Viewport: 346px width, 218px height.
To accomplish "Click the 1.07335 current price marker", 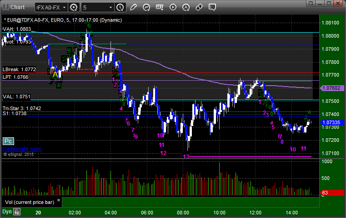I will [331, 122].
